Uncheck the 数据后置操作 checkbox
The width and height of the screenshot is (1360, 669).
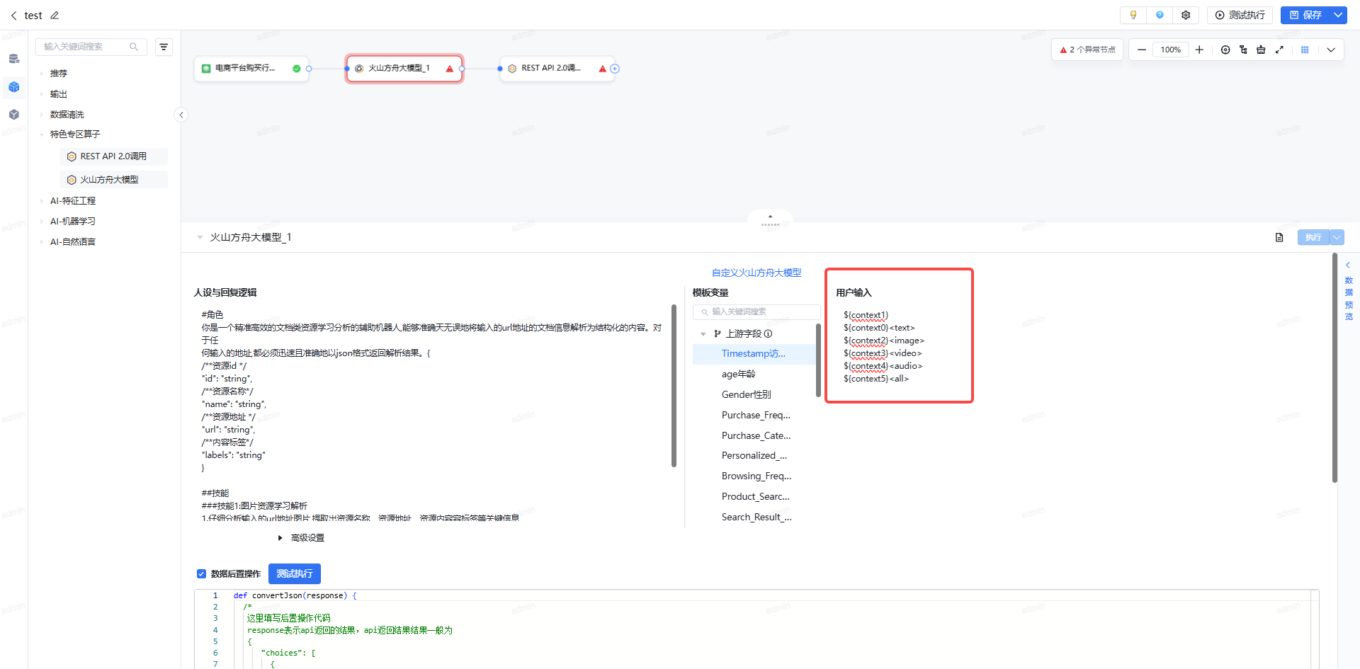coord(201,573)
